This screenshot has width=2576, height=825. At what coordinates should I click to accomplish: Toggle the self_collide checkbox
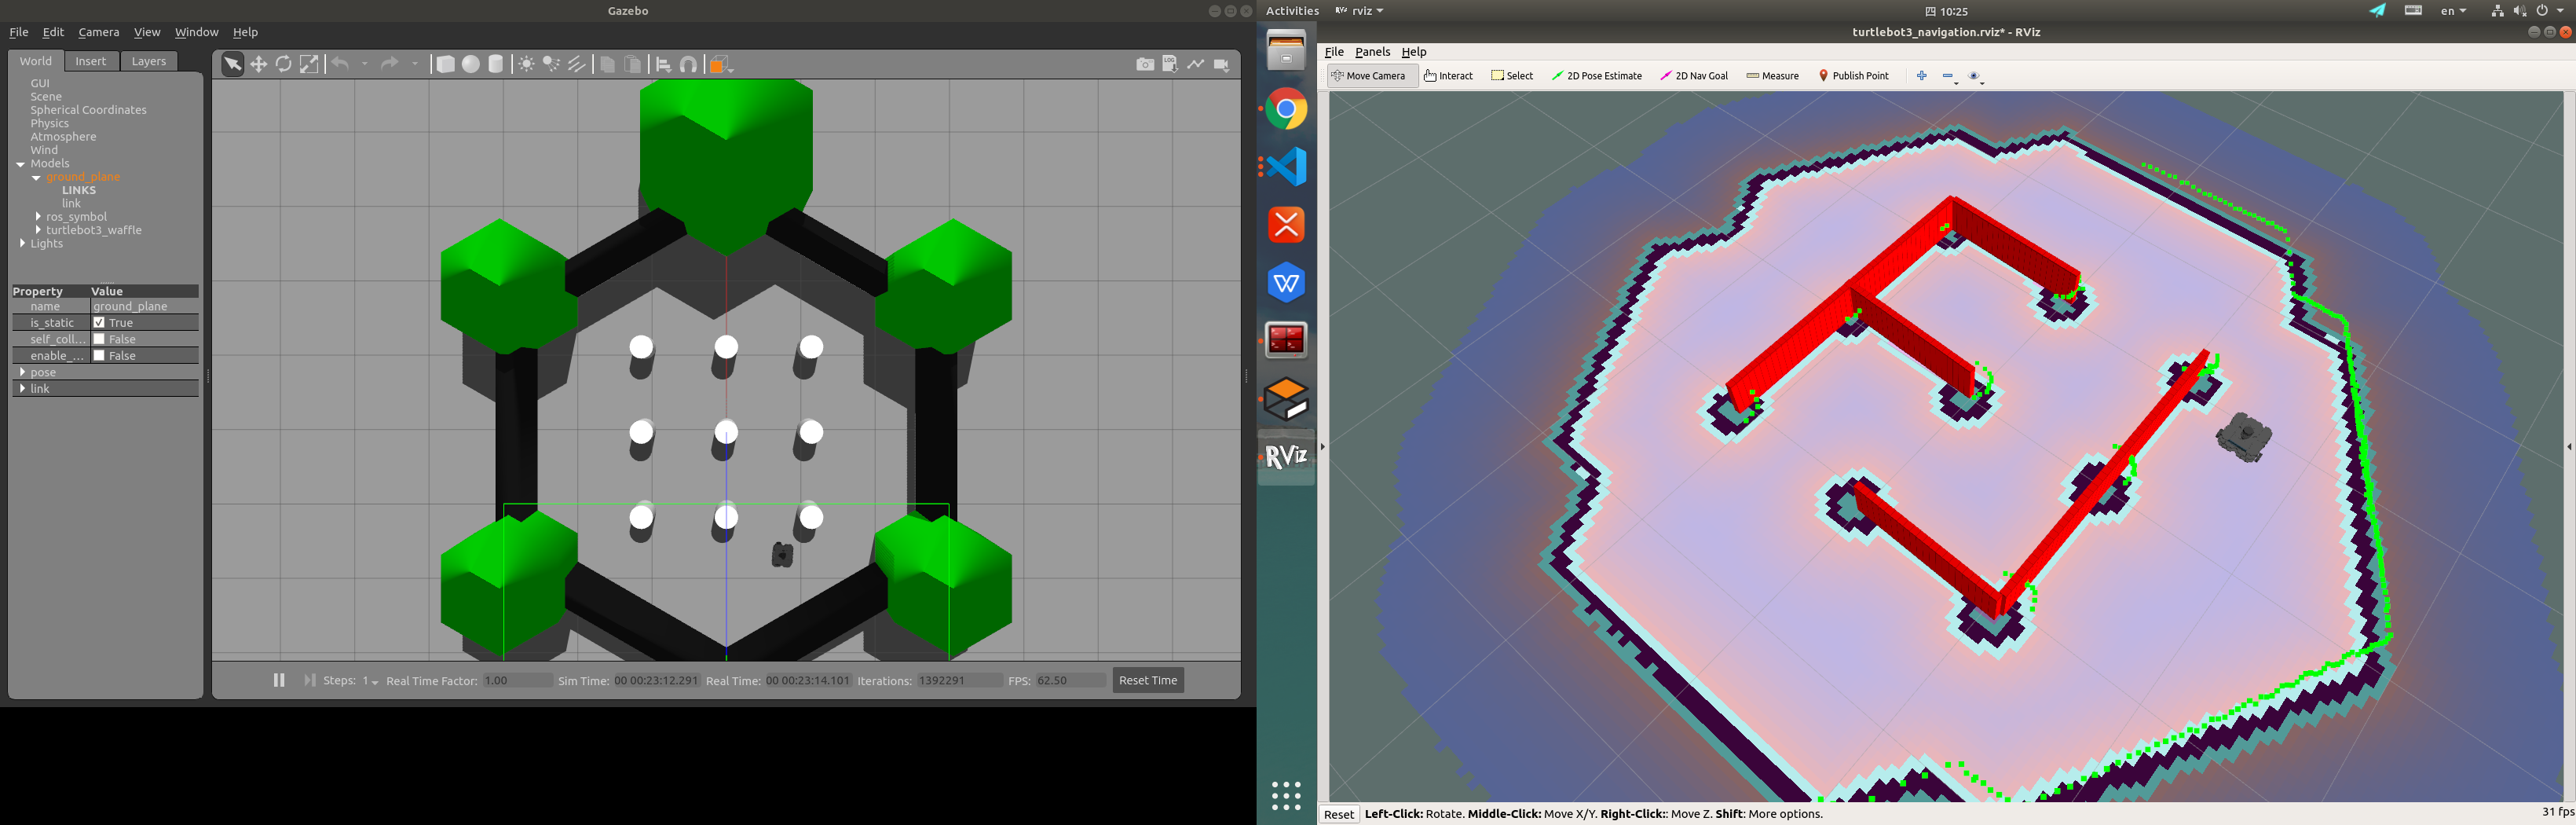click(x=99, y=339)
